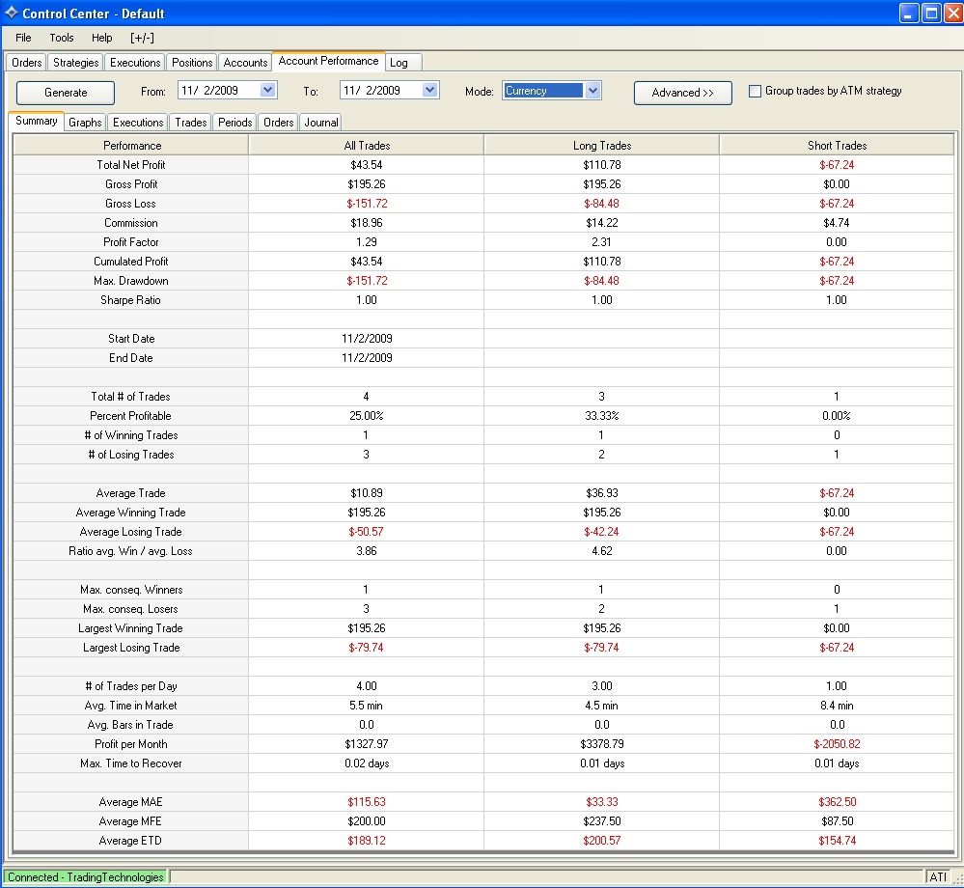Click All Trades Total Net Profit $43.54
The height and width of the screenshot is (888, 964).
pos(367,165)
